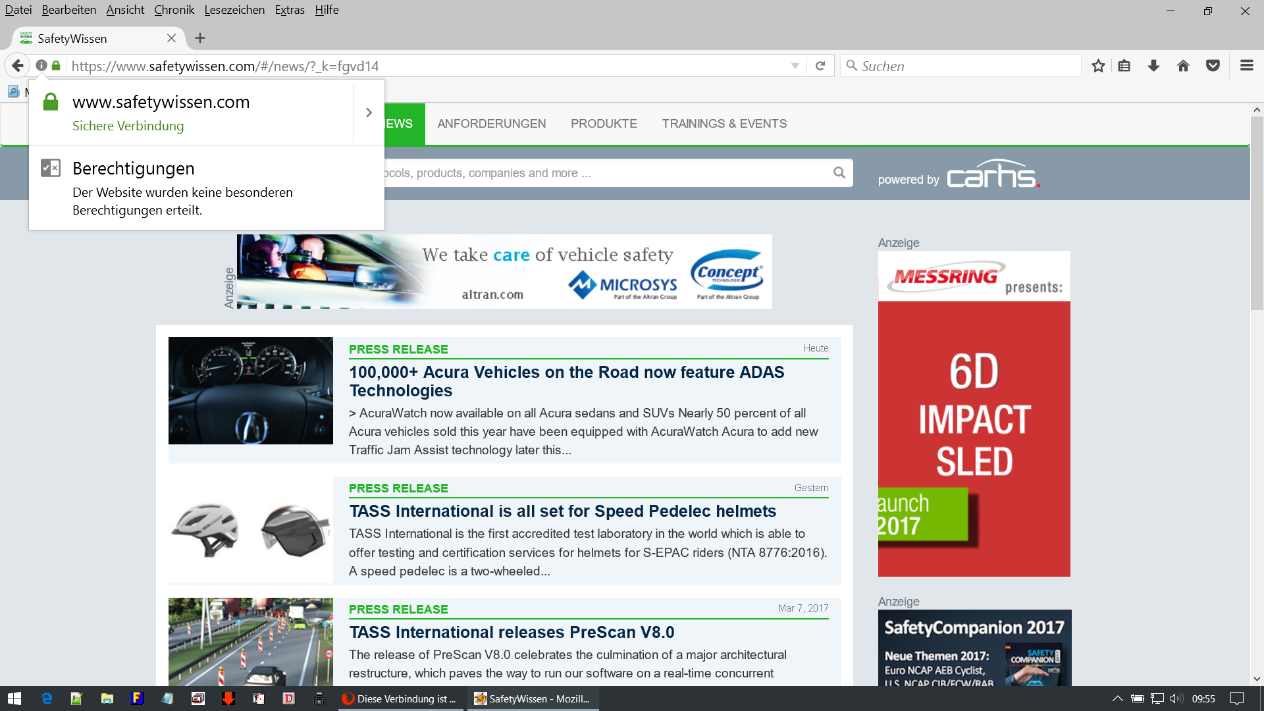Click the back arrow navigation button
The image size is (1264, 711).
[x=18, y=66]
